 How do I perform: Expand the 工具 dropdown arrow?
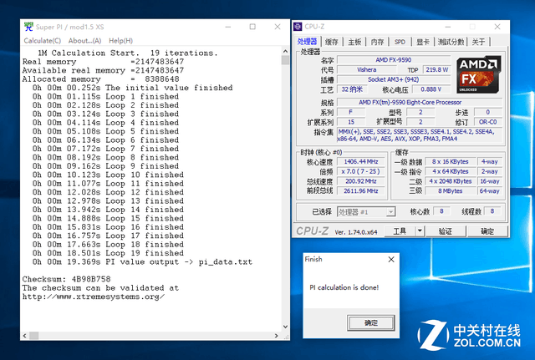click(423, 231)
